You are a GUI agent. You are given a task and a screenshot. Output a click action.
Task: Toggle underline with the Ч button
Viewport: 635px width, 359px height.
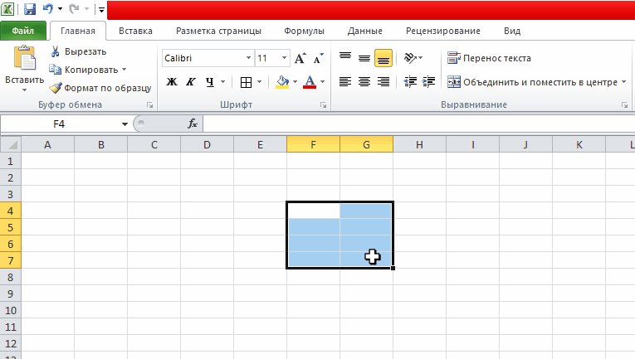click(x=209, y=82)
